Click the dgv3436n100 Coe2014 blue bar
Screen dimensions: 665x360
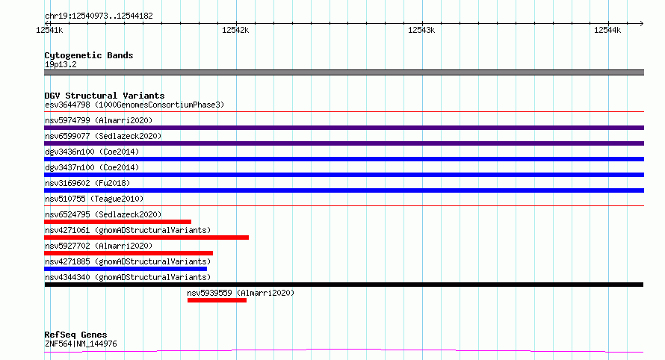[x=344, y=159]
